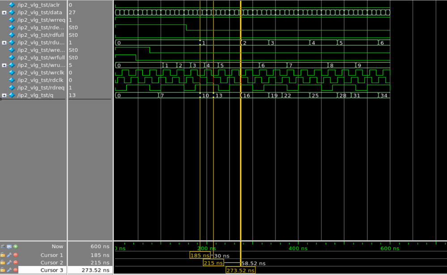Screen dimensions: 447x275
Task: Click the 400 ns label on time ruler
Action: tap(298, 249)
